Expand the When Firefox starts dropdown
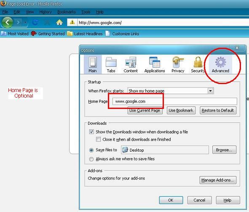 (x=210, y=91)
